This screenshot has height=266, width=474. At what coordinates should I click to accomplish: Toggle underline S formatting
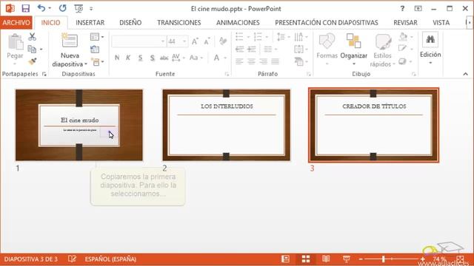140,58
